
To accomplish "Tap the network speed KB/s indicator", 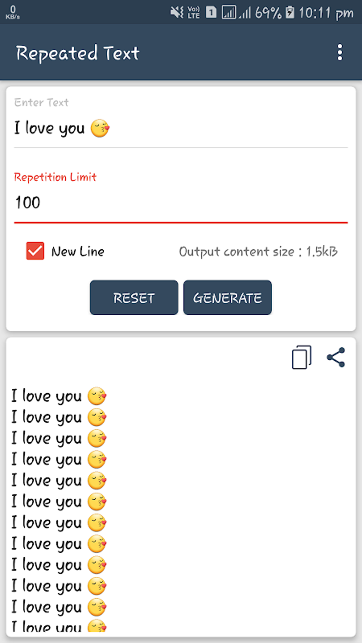I will click(13, 12).
